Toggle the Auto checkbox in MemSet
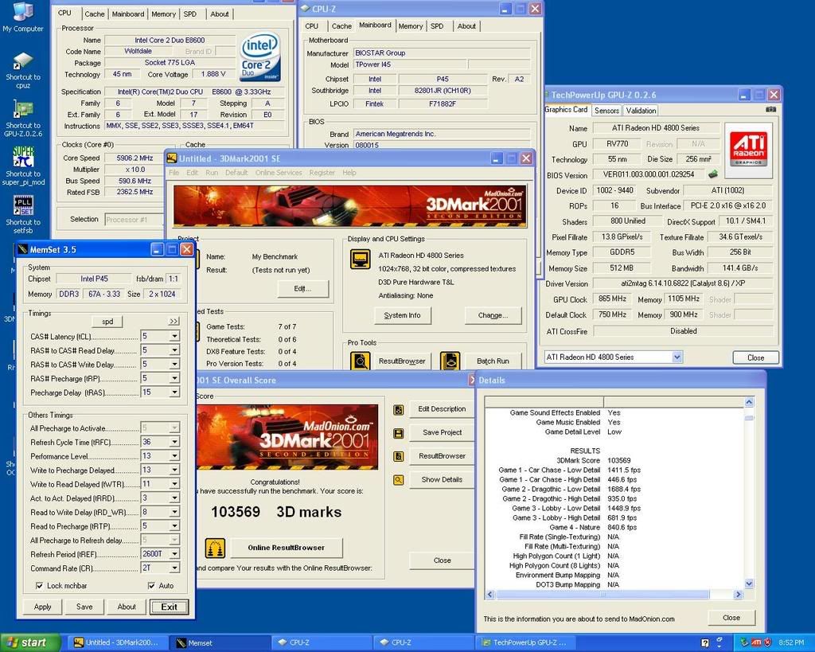815x652 pixels. pyautogui.click(x=151, y=585)
